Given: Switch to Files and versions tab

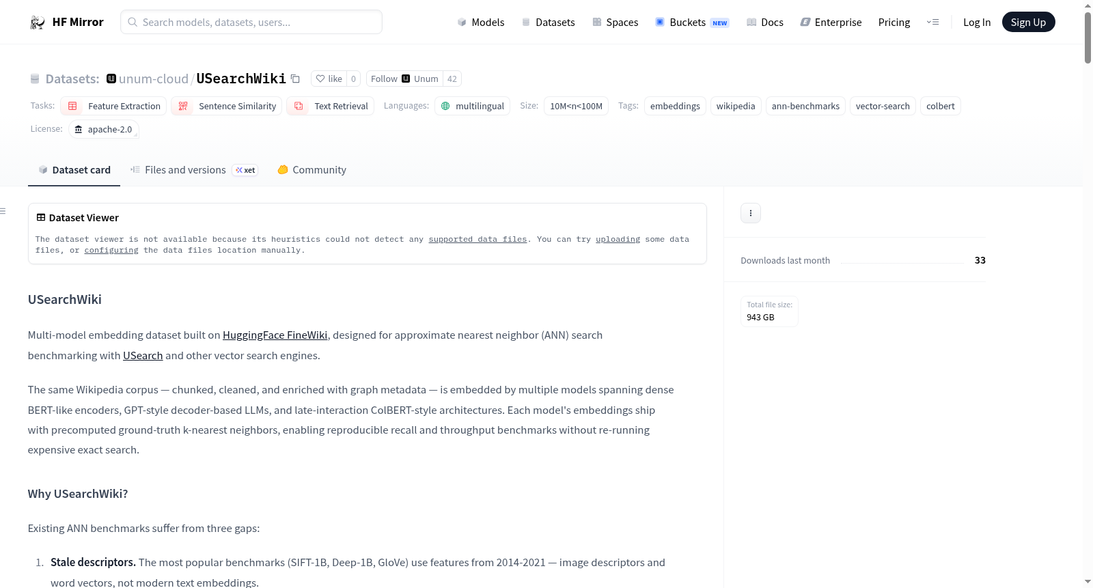Looking at the screenshot, I should click(194, 170).
